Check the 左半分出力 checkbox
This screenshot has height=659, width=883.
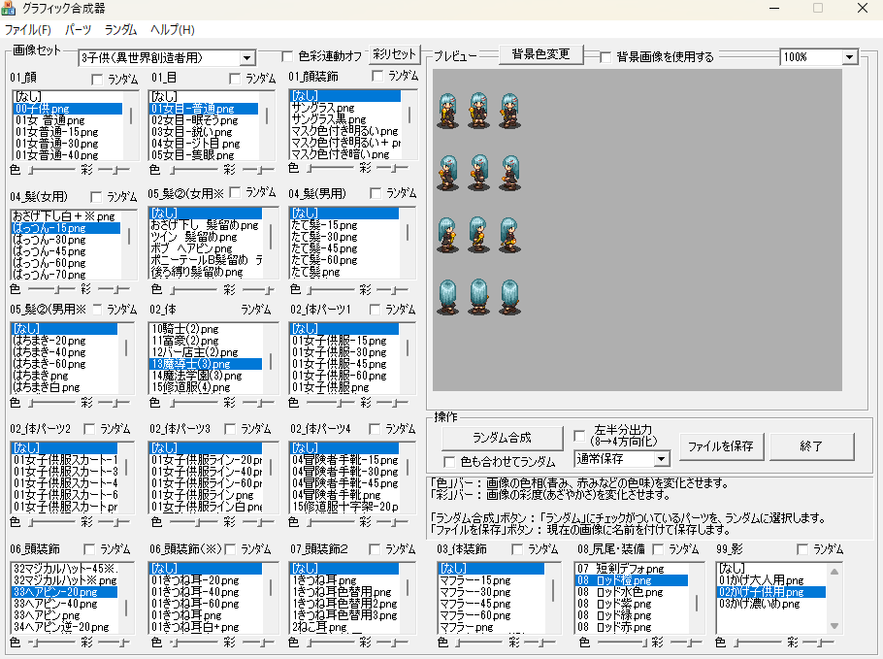pos(579,435)
